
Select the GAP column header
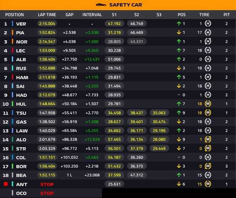click(69, 15)
